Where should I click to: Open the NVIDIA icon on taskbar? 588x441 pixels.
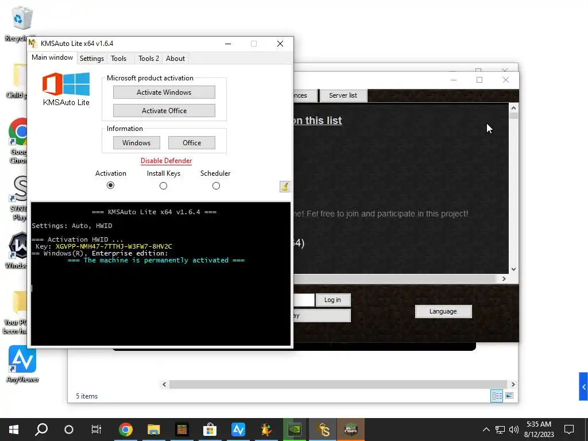pos(295,430)
